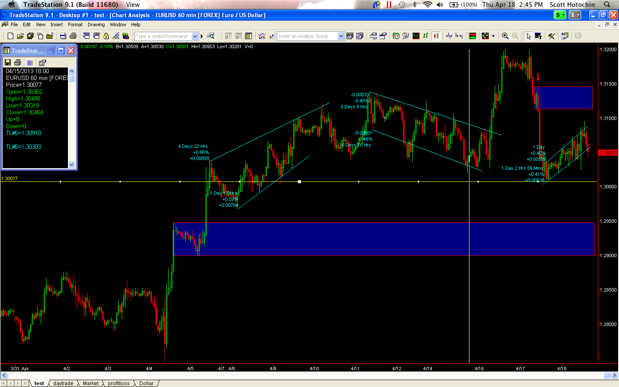
Task: Toggle the green S status button
Action: coord(559,15)
